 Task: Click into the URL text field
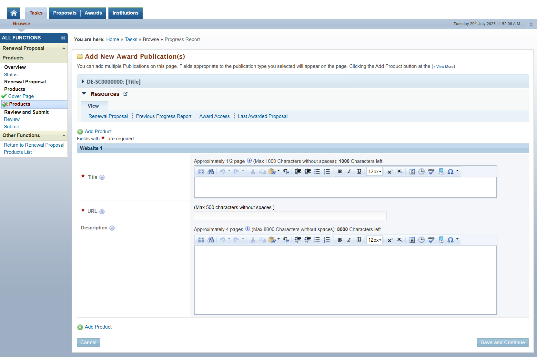point(290,216)
